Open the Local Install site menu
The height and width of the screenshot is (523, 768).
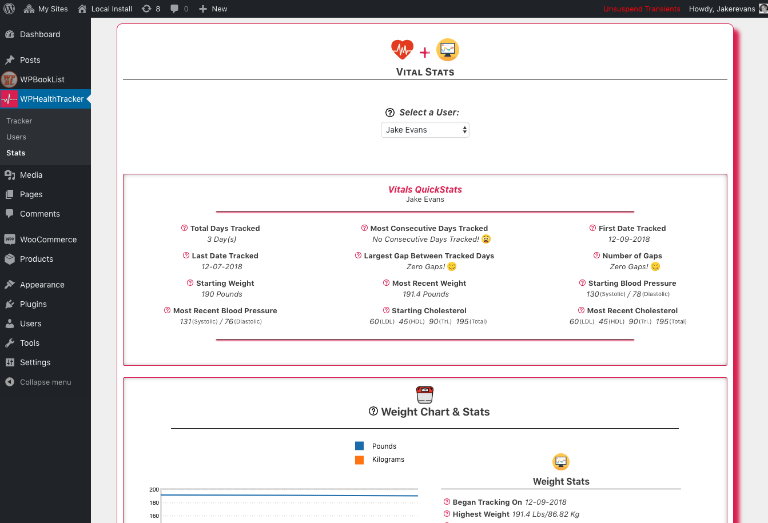point(105,9)
